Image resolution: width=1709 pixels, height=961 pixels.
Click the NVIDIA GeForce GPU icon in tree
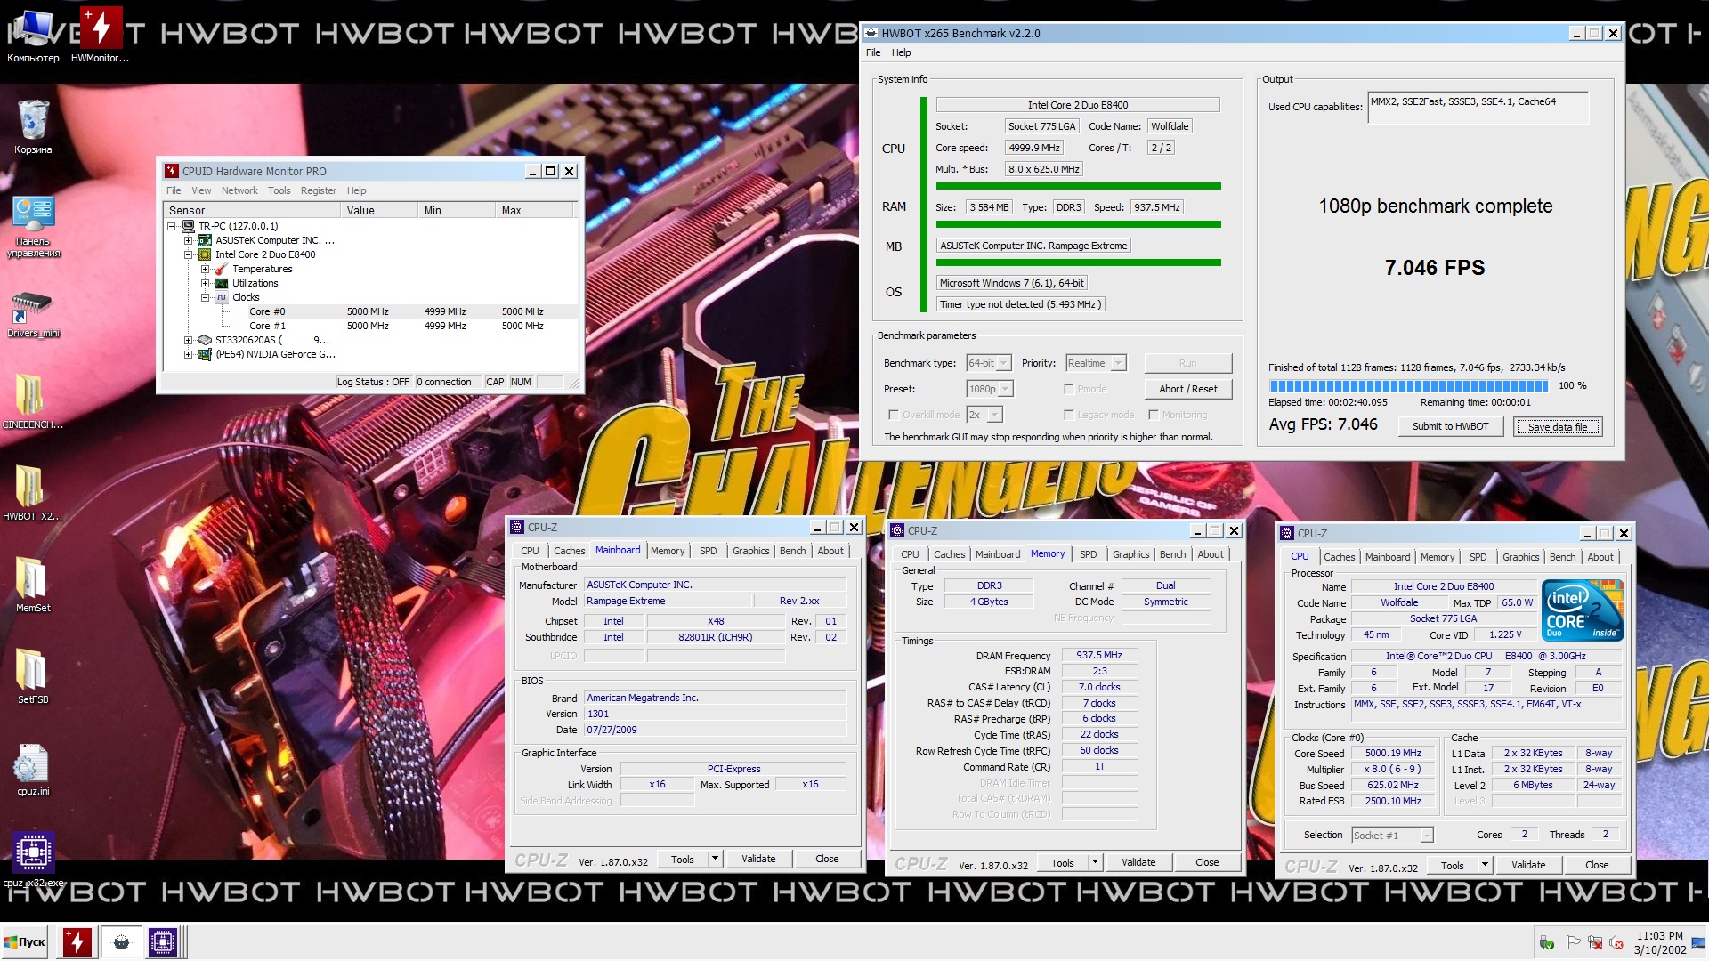(x=204, y=354)
